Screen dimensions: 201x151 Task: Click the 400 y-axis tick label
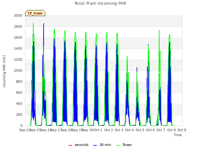point(19,103)
